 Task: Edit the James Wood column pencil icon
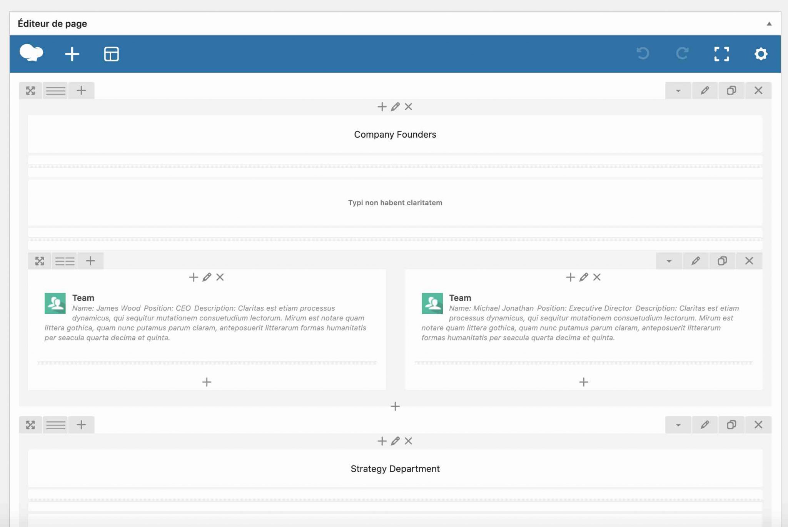[x=207, y=277]
